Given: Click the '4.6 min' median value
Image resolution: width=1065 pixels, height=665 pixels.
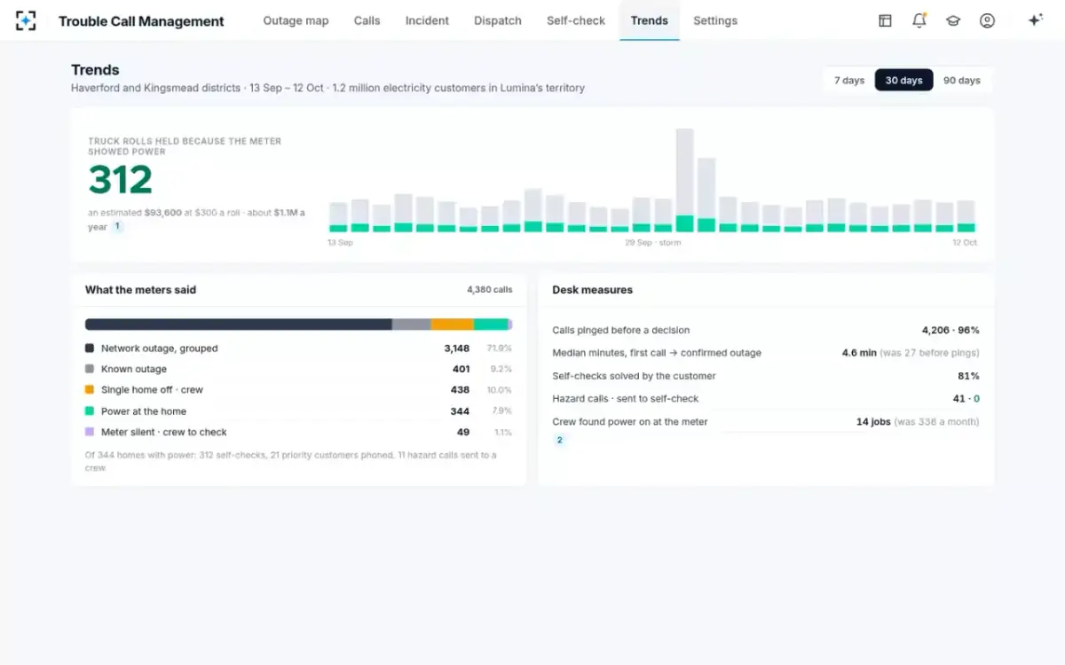Looking at the screenshot, I should coord(859,353).
